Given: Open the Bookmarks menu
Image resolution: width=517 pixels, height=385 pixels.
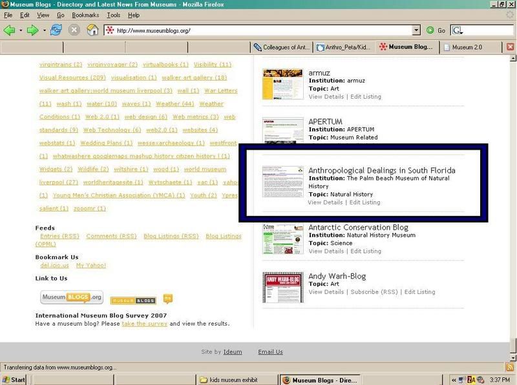Looking at the screenshot, I should coord(85,15).
